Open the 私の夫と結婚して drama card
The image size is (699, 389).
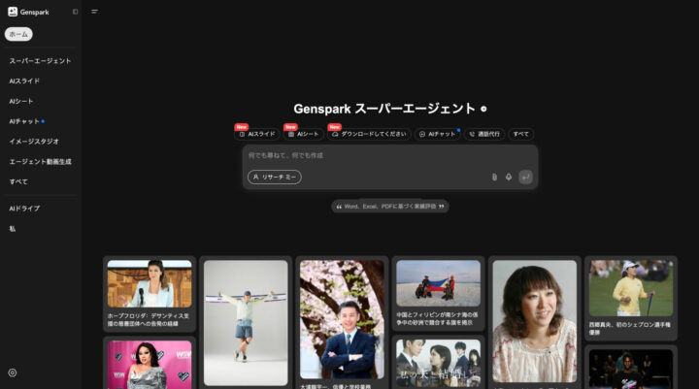pyautogui.click(x=438, y=363)
